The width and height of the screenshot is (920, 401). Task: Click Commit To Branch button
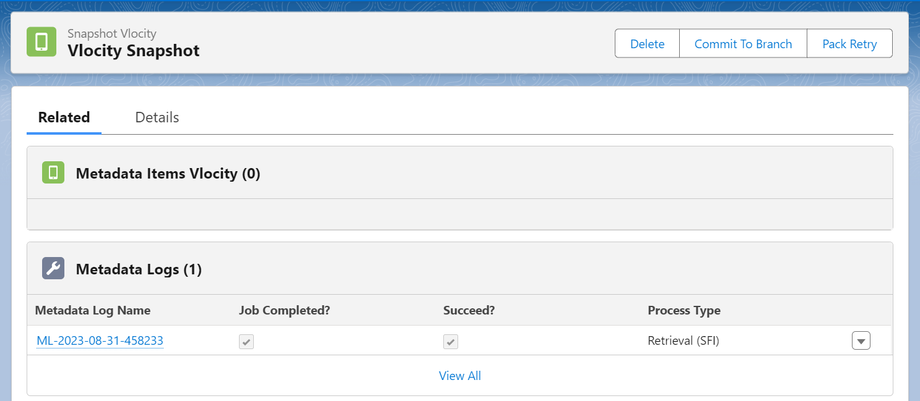click(x=743, y=44)
